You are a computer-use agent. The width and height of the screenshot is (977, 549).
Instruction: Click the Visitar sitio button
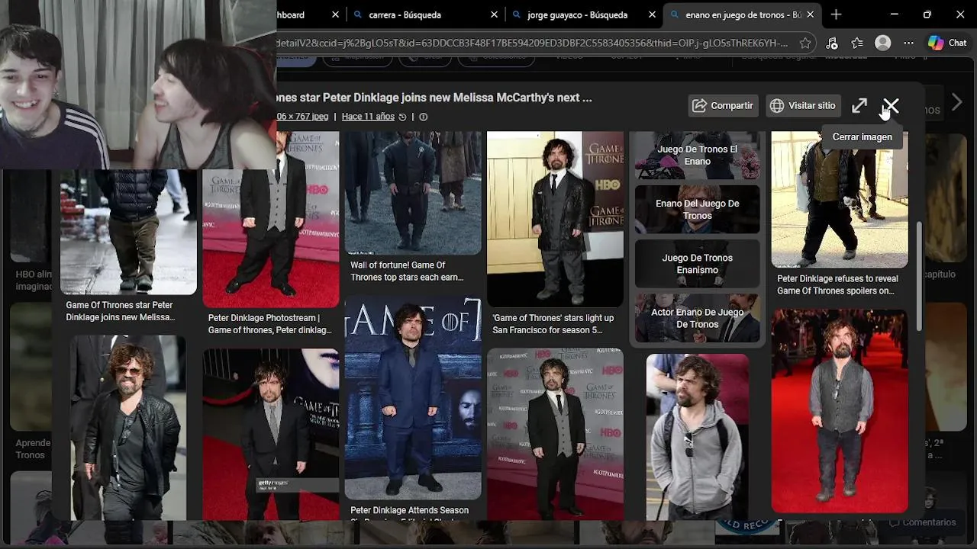point(803,106)
